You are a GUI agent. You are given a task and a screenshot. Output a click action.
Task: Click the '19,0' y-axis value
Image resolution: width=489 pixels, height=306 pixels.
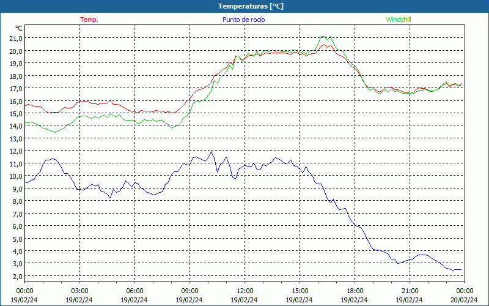(x=16, y=64)
